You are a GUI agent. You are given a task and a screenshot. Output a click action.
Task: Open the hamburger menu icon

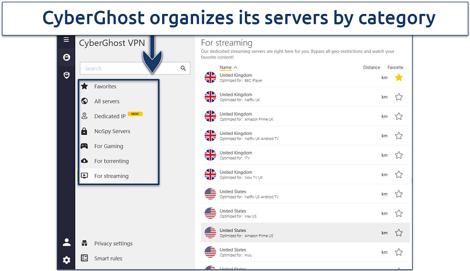66,40
